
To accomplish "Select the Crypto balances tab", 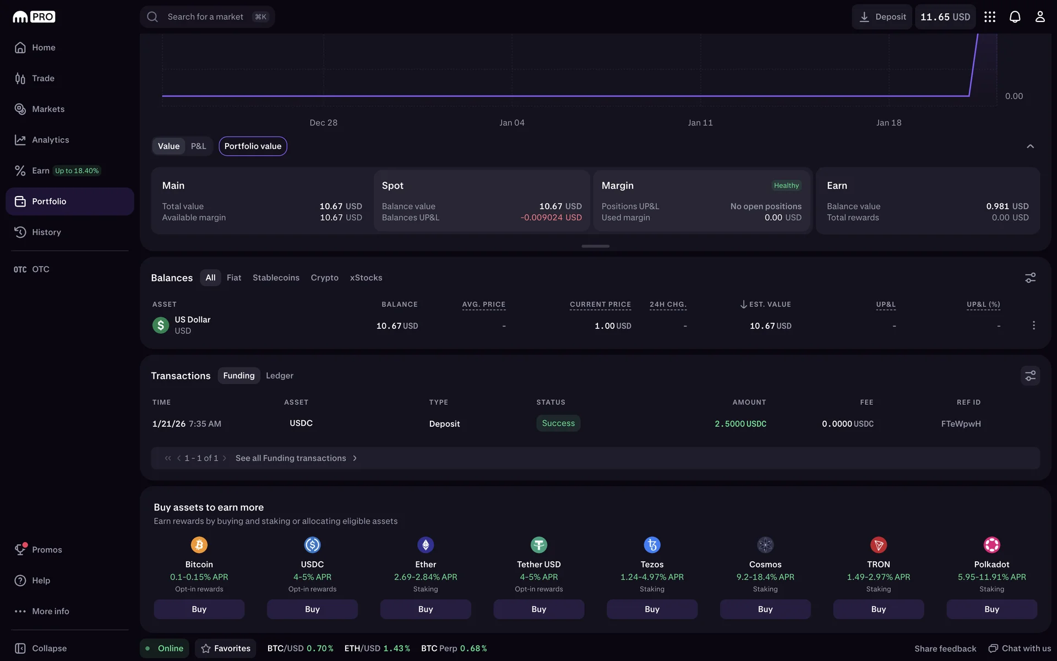I will click(x=324, y=278).
